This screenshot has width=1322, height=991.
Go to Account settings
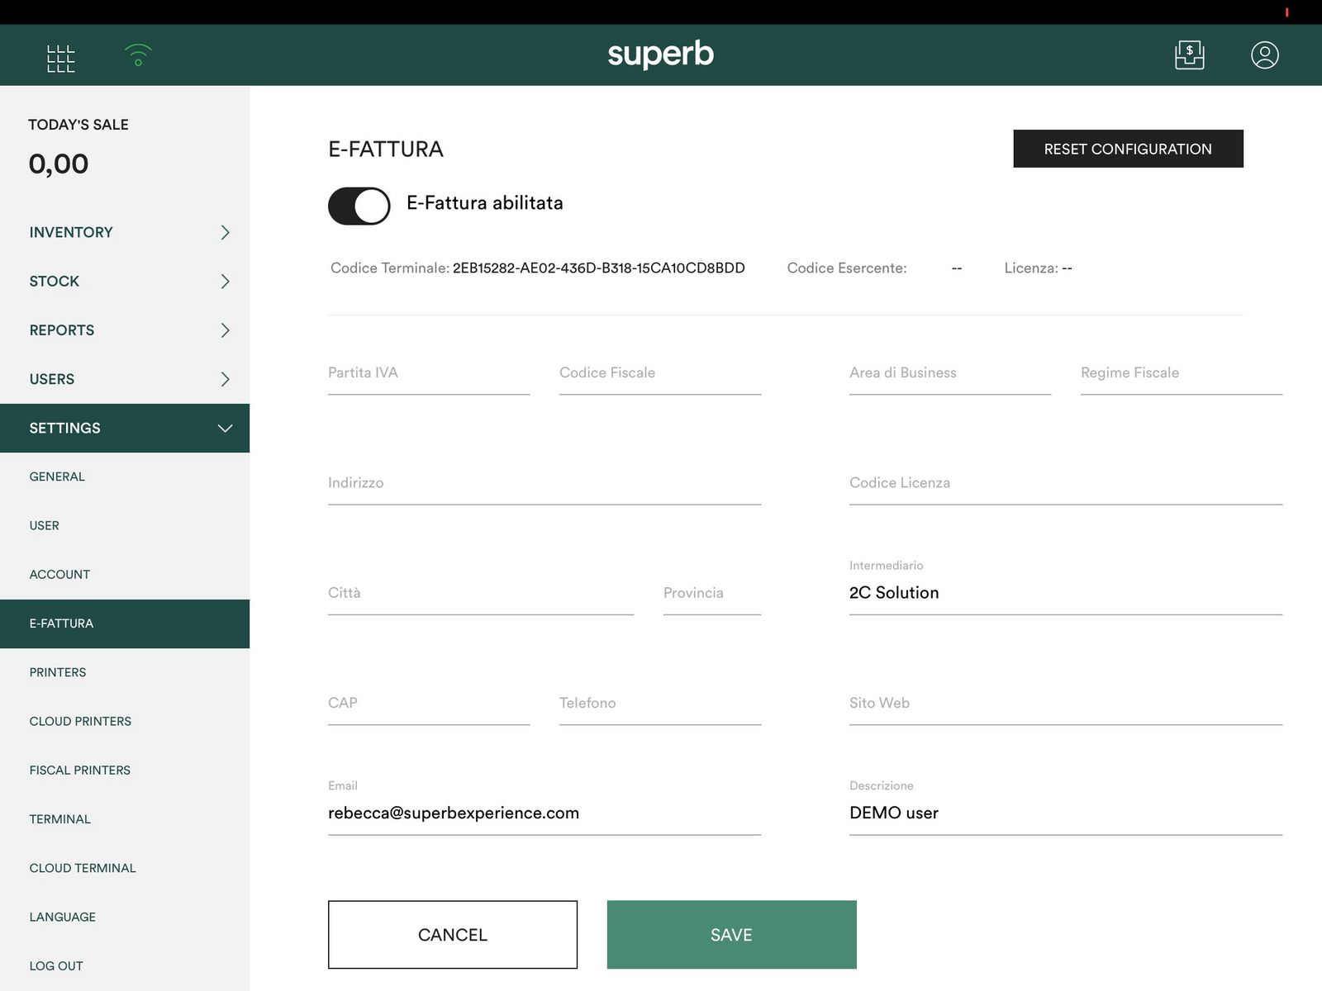point(125,574)
